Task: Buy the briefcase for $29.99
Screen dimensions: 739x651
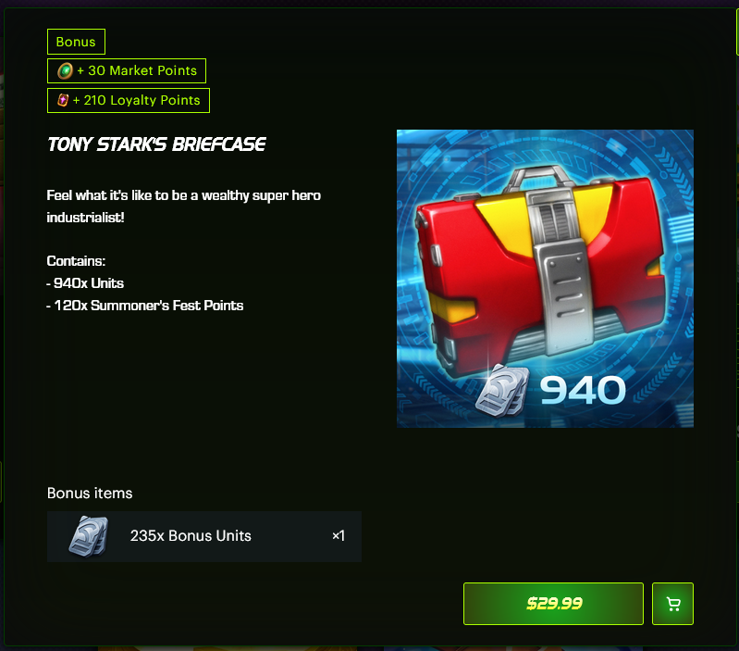Action: pyautogui.click(x=553, y=604)
